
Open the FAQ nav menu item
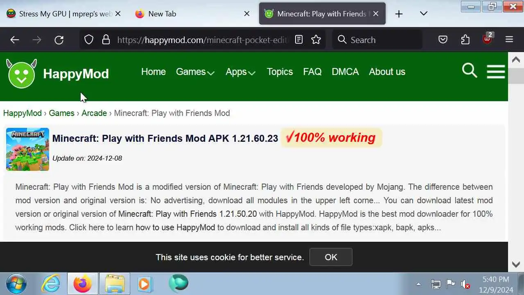coord(312,72)
